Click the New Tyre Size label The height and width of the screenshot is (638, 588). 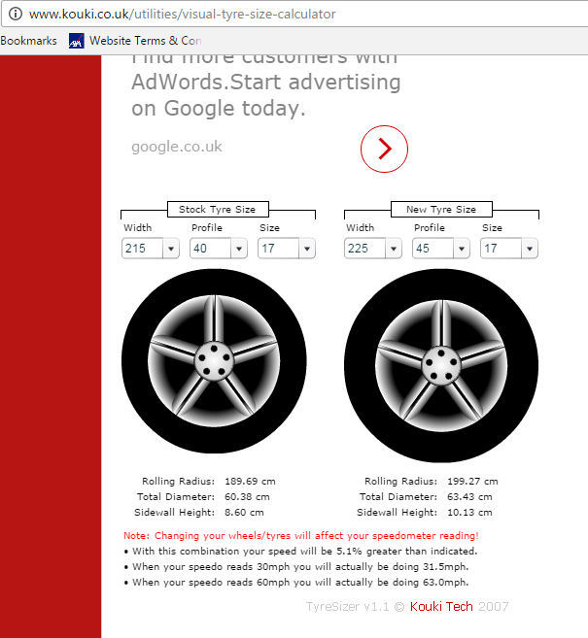441,209
